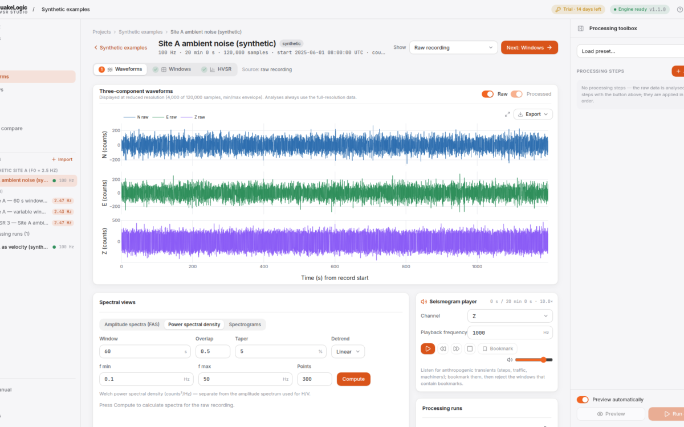Toggle the Raw waveform switch

(x=487, y=94)
